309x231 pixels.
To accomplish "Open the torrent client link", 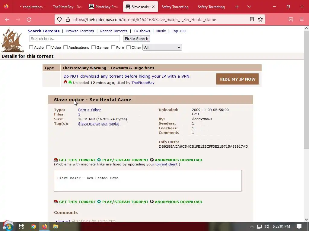I will tap(167, 164).
